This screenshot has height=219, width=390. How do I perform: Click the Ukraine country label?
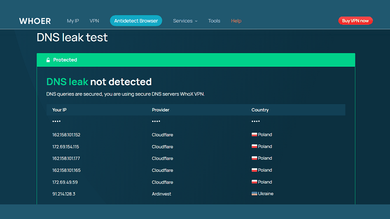(x=266, y=194)
